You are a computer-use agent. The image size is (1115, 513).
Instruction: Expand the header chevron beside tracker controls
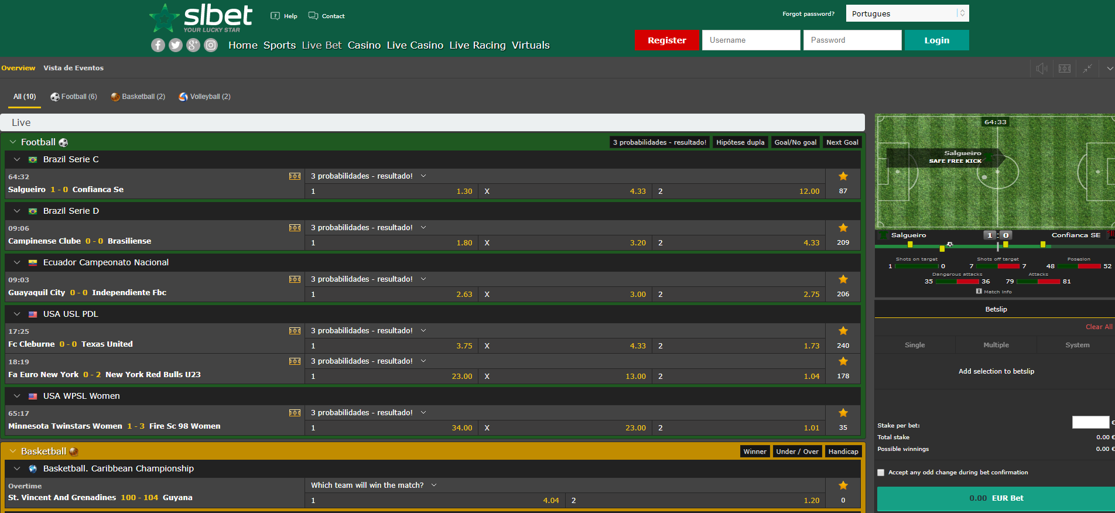click(x=1109, y=69)
